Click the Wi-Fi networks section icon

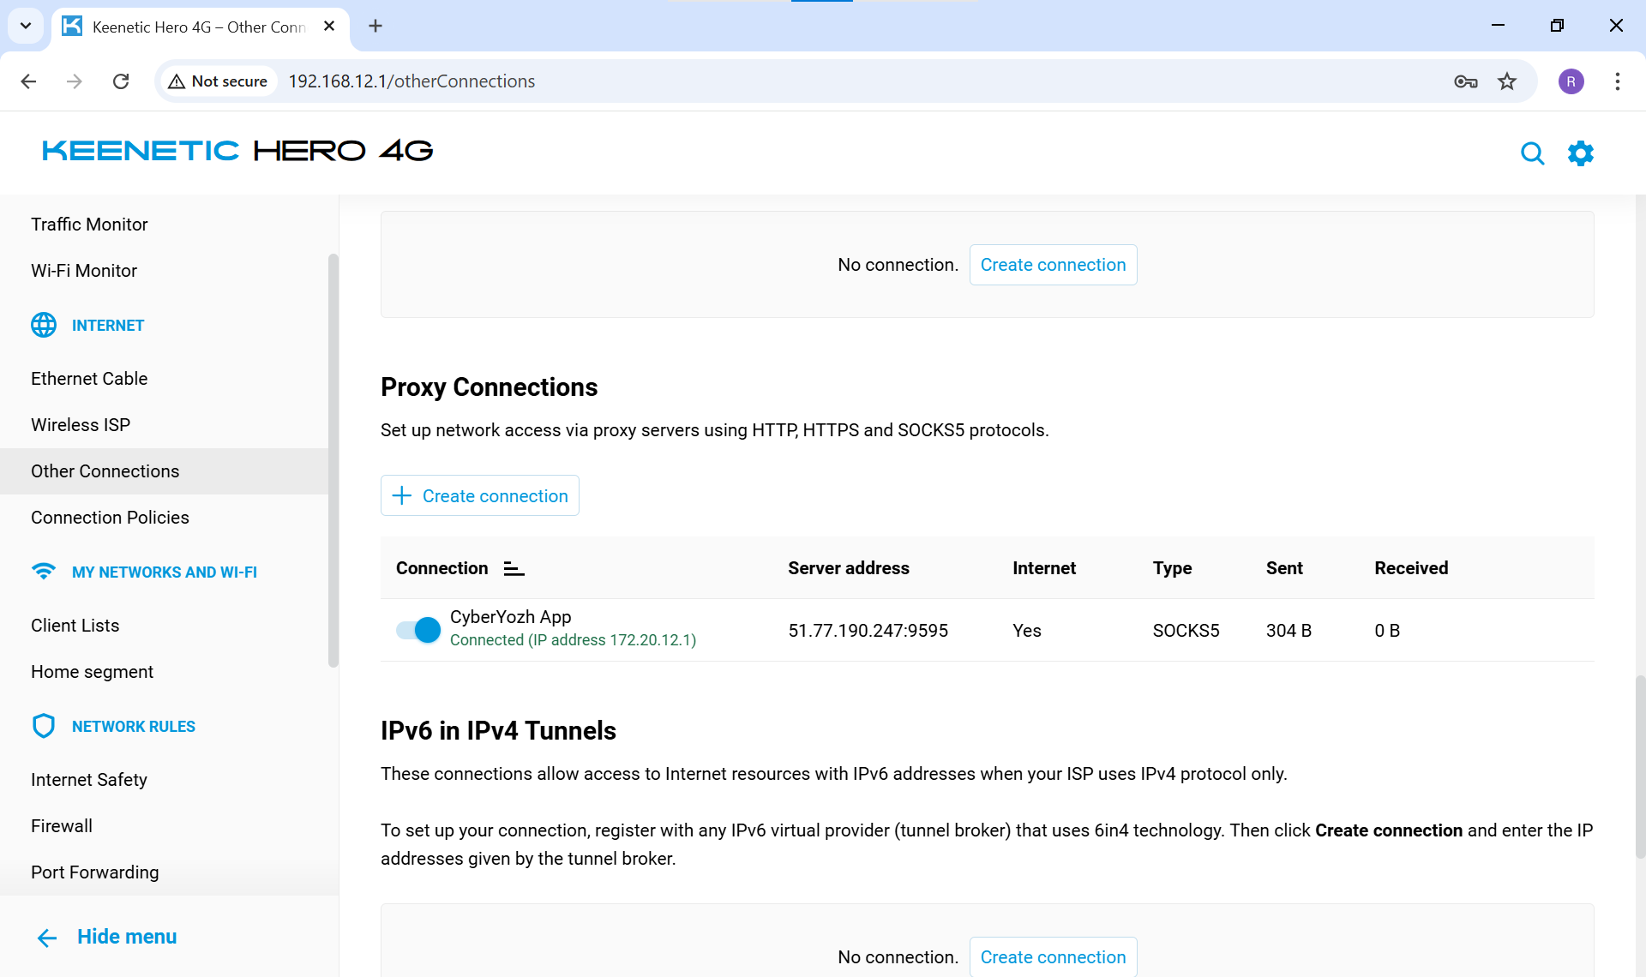coord(44,571)
